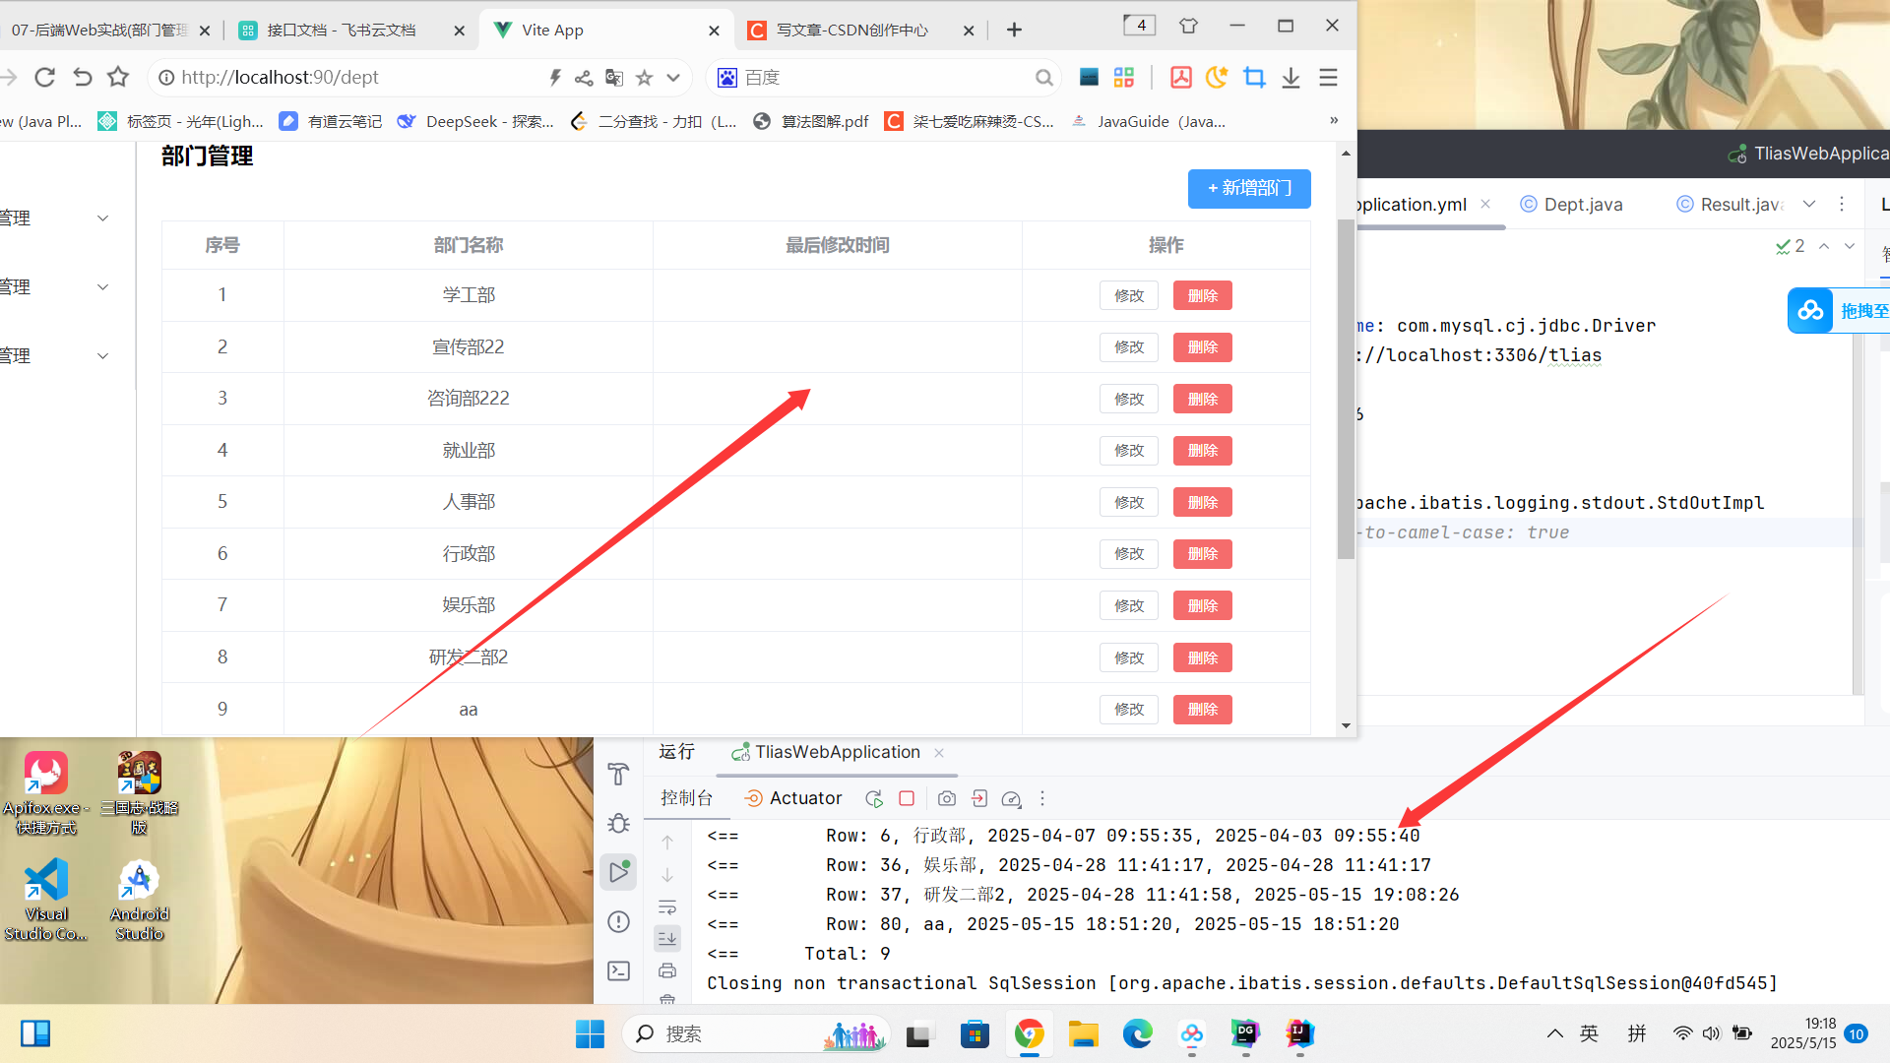The width and height of the screenshot is (1890, 1063).
Task: Toggle soft-wrap in console output
Action: click(x=667, y=907)
